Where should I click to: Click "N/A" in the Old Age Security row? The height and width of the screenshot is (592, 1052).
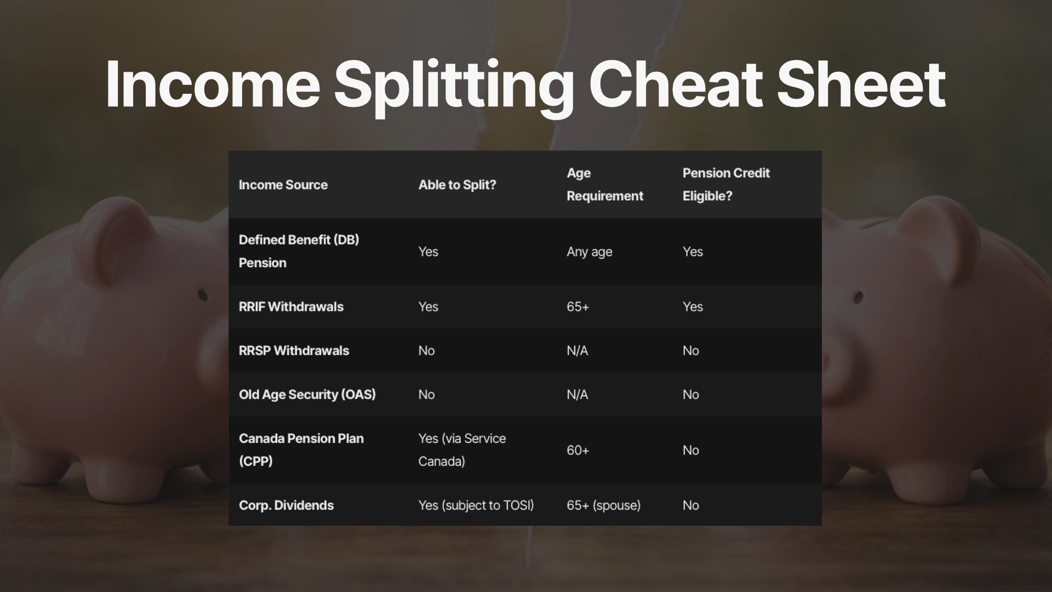[577, 394]
